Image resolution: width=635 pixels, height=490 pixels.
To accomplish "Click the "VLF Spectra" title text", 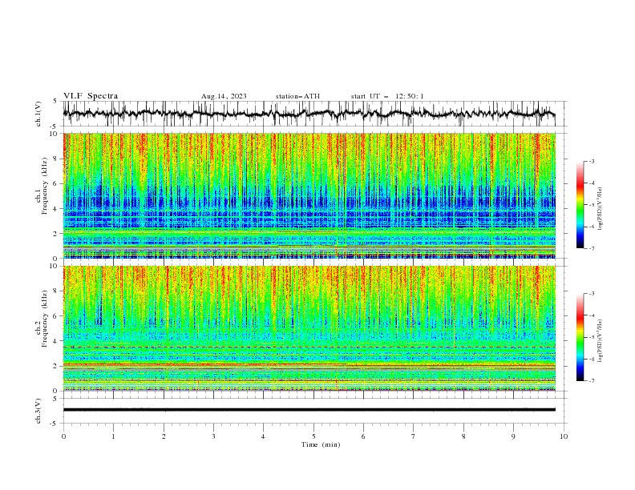I will pos(91,96).
